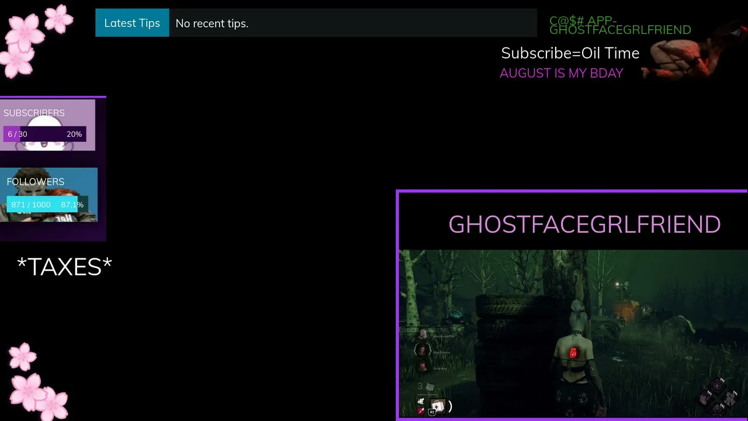The image size is (748, 421).
Task: Click the FOLLOWERS goal heading
Action: (x=36, y=182)
